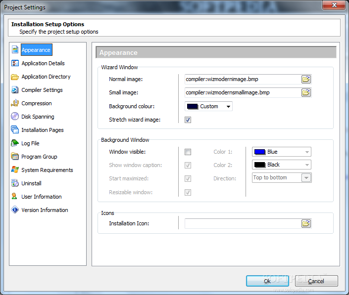
Task: Click the empty Installation Icon field
Action: point(243,224)
